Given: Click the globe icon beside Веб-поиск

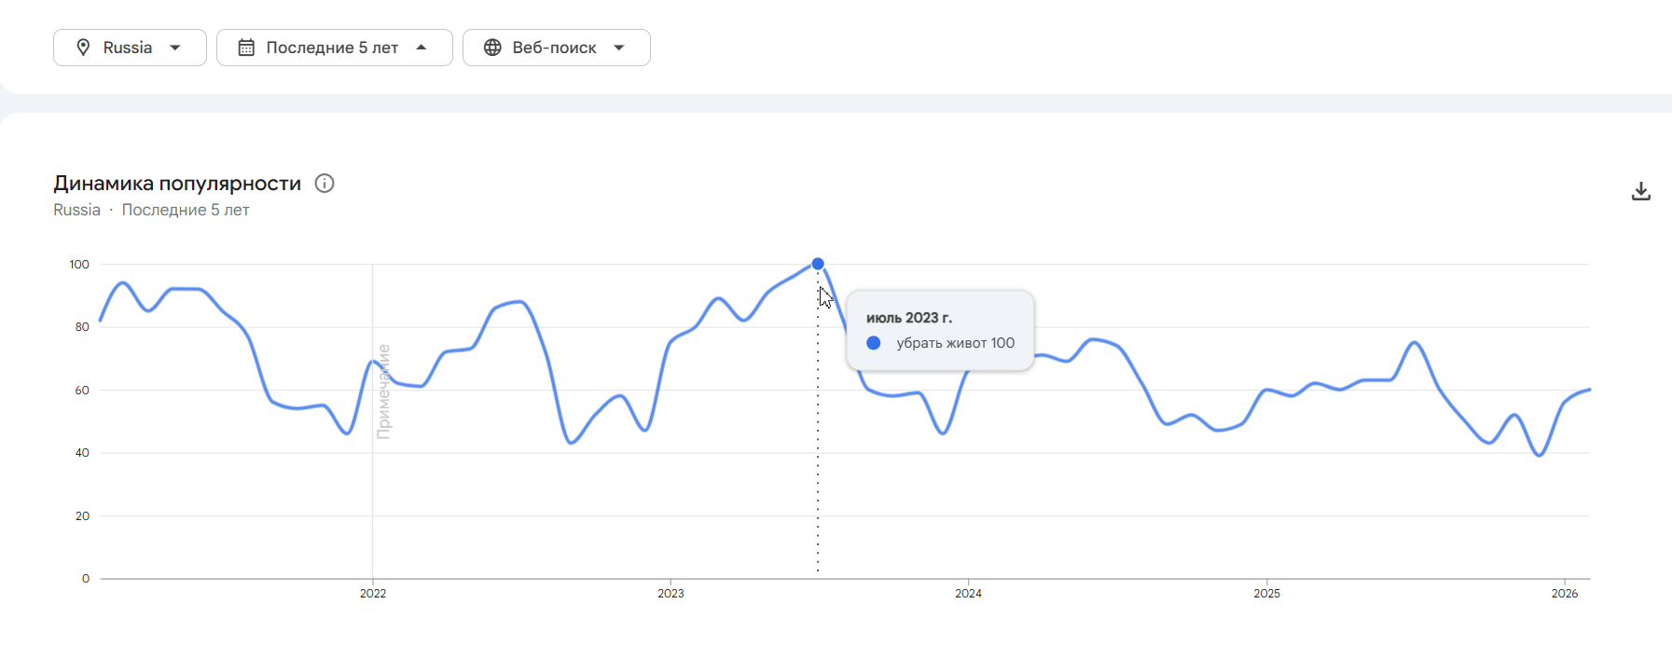Looking at the screenshot, I should (x=492, y=48).
